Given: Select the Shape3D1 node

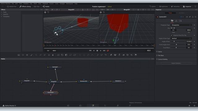Looking at the screenshot, I should 27,81.
